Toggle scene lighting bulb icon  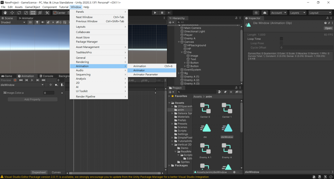pyautogui.click(x=37, y=22)
